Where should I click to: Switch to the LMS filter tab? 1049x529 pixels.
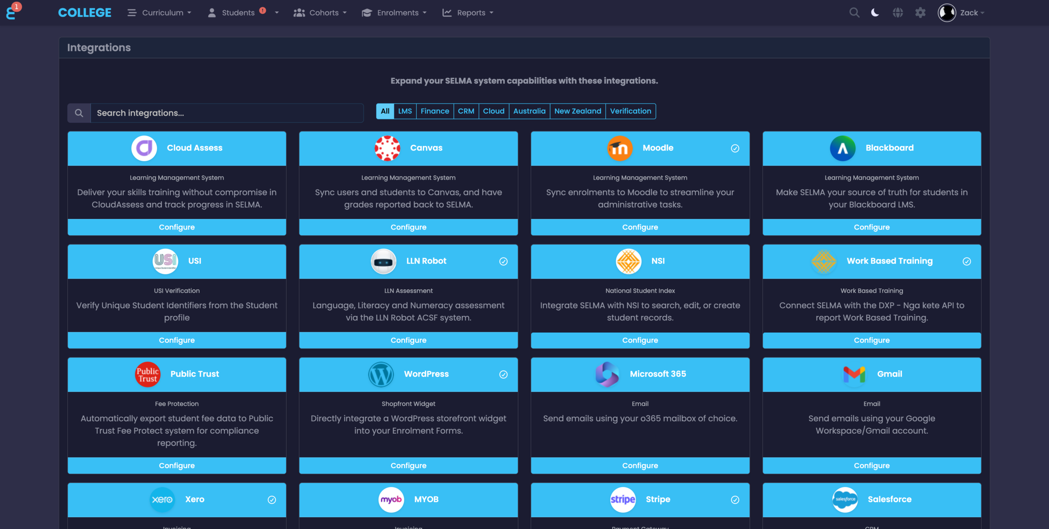(405, 111)
